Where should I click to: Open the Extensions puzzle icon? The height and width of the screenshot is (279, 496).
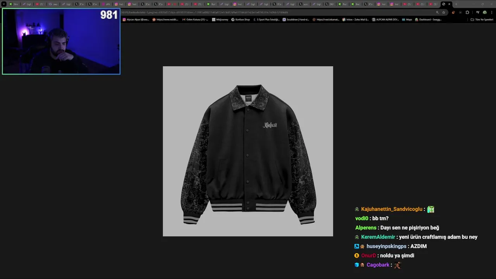pyautogui.click(x=467, y=12)
